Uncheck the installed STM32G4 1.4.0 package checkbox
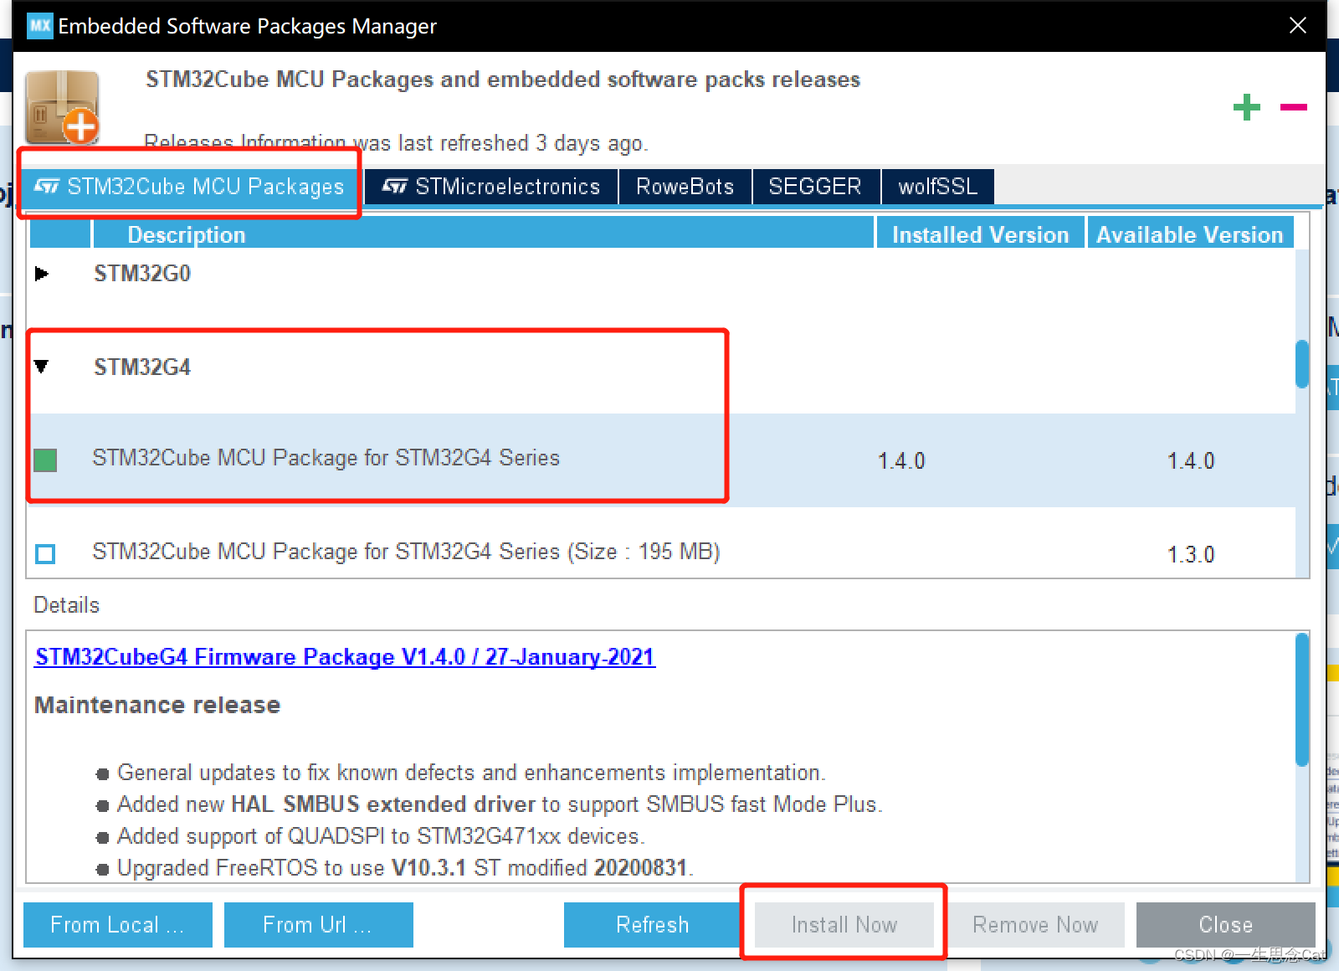This screenshot has width=1339, height=971. pos(45,460)
